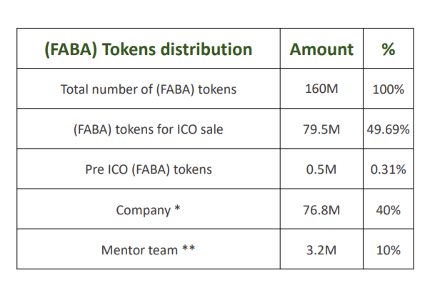
Task: Select the 0.31% percentage cell
Action: (x=389, y=170)
